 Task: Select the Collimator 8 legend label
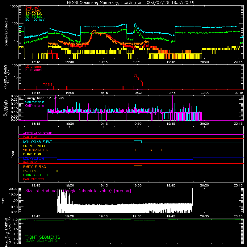35,102
